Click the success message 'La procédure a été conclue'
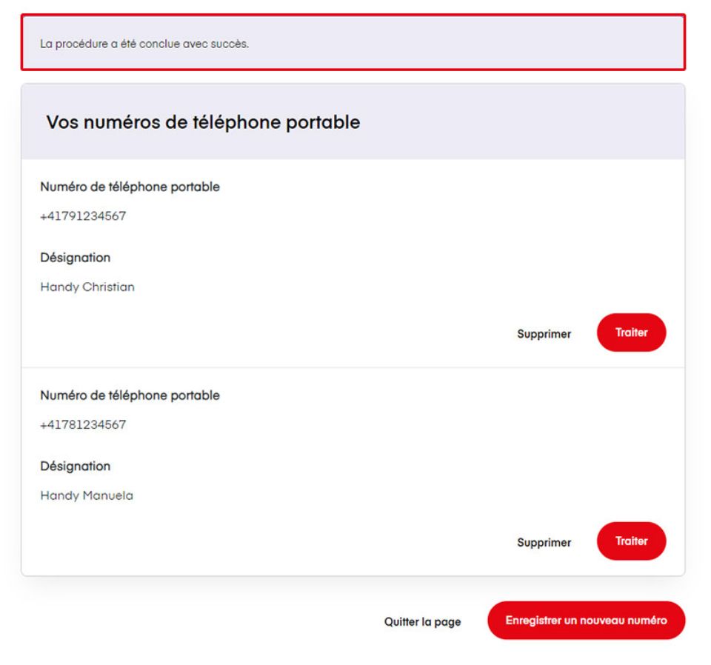 click(x=144, y=44)
